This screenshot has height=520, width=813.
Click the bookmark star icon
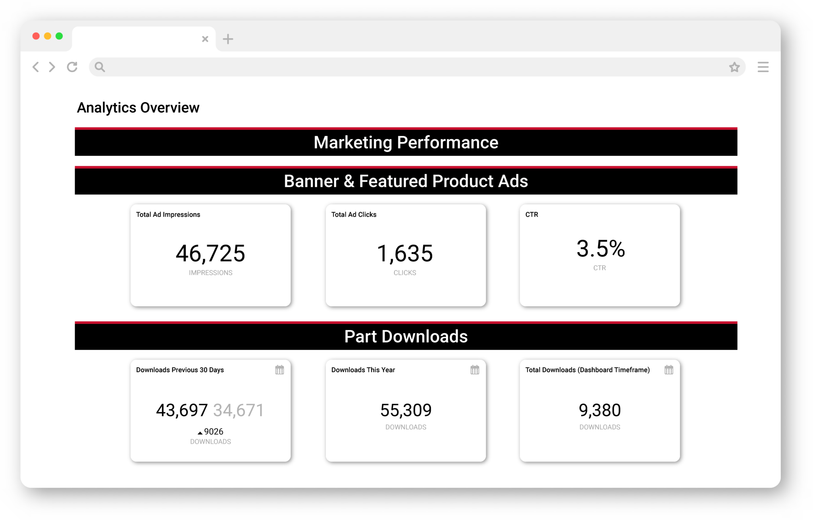pos(734,67)
